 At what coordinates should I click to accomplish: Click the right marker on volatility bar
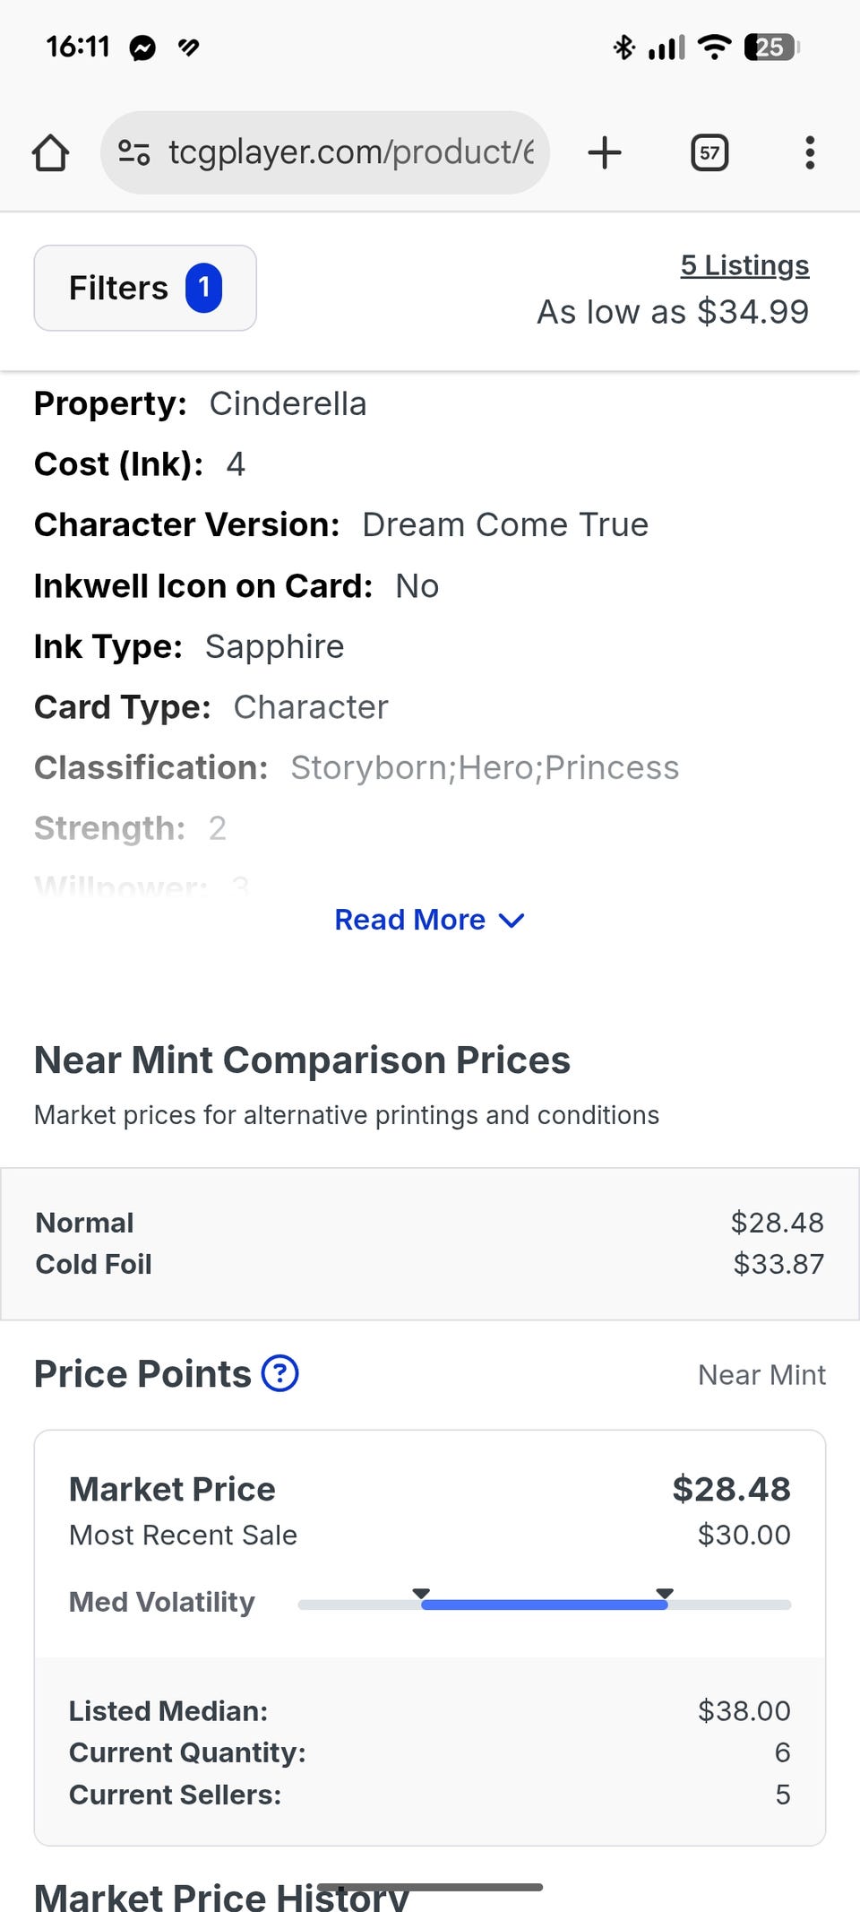coord(665,1593)
